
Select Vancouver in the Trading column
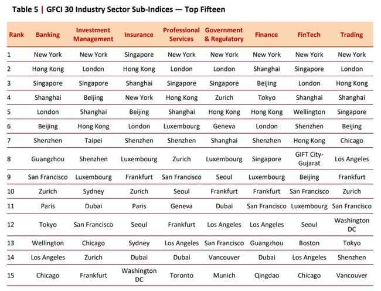[352, 275]
